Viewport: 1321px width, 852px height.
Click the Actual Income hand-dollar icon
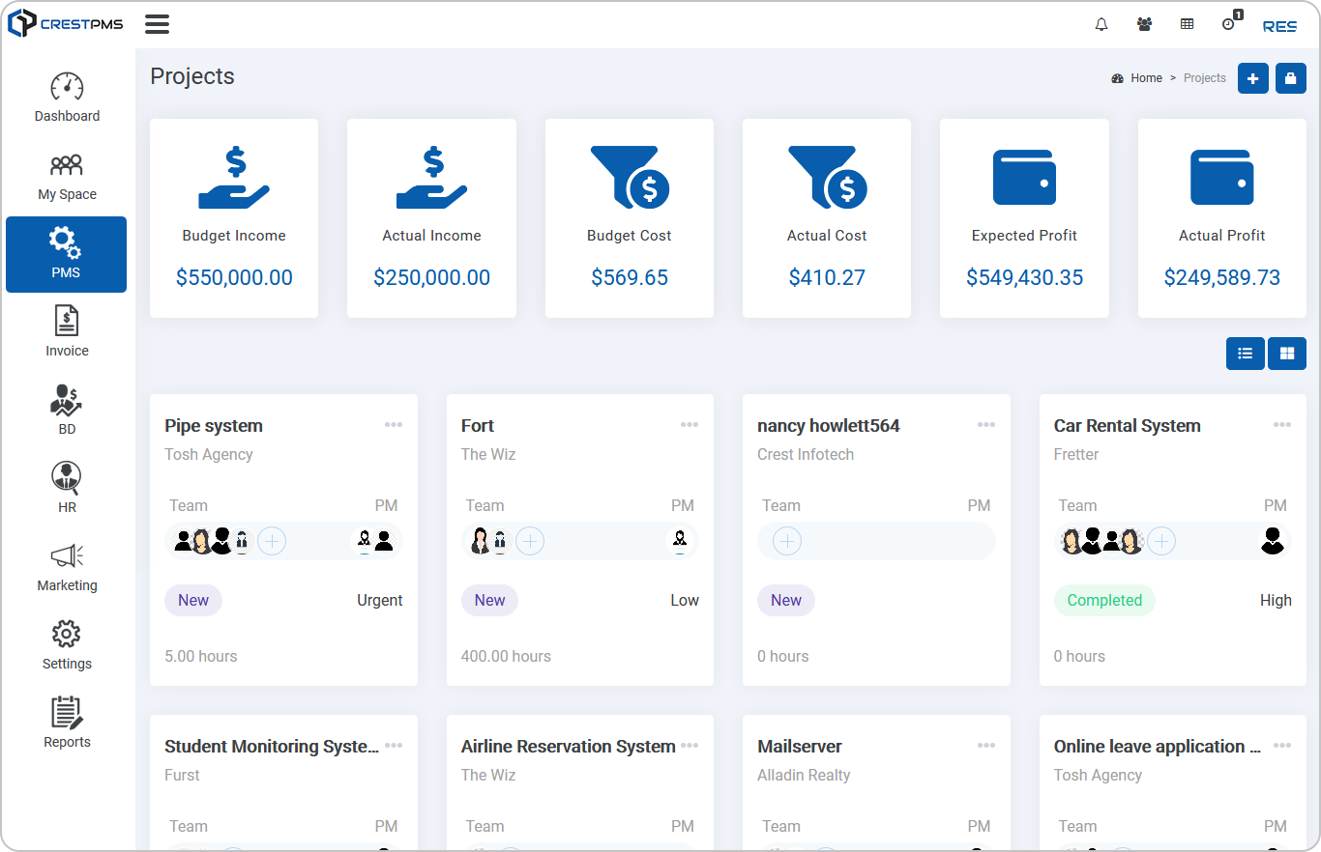click(432, 177)
